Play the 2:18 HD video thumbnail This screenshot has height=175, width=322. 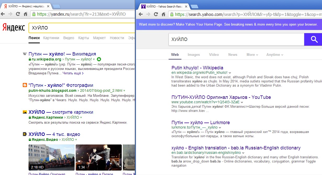point(51,157)
